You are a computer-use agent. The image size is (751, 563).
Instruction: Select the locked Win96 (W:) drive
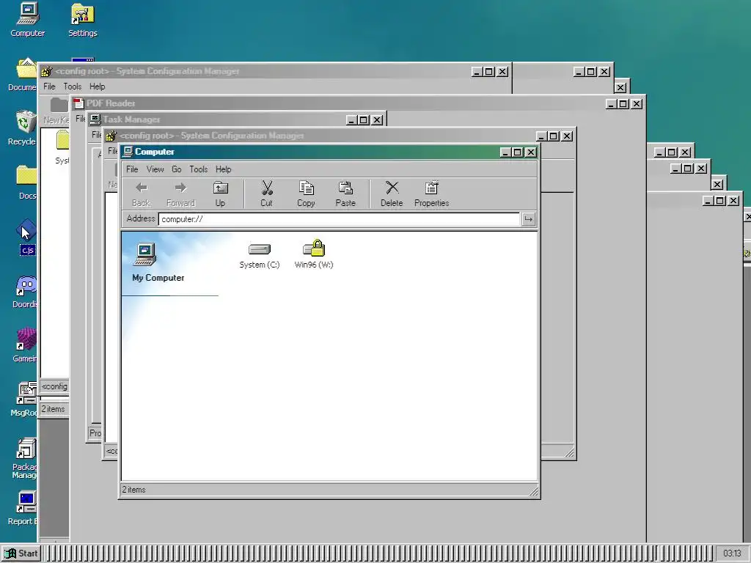coord(314,254)
